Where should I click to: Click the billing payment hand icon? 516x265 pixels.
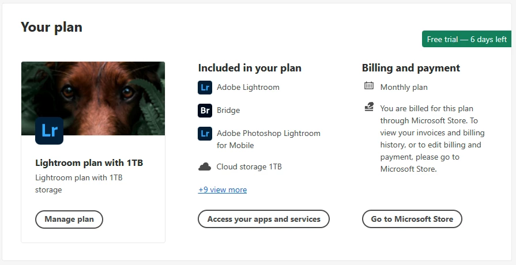(369, 107)
